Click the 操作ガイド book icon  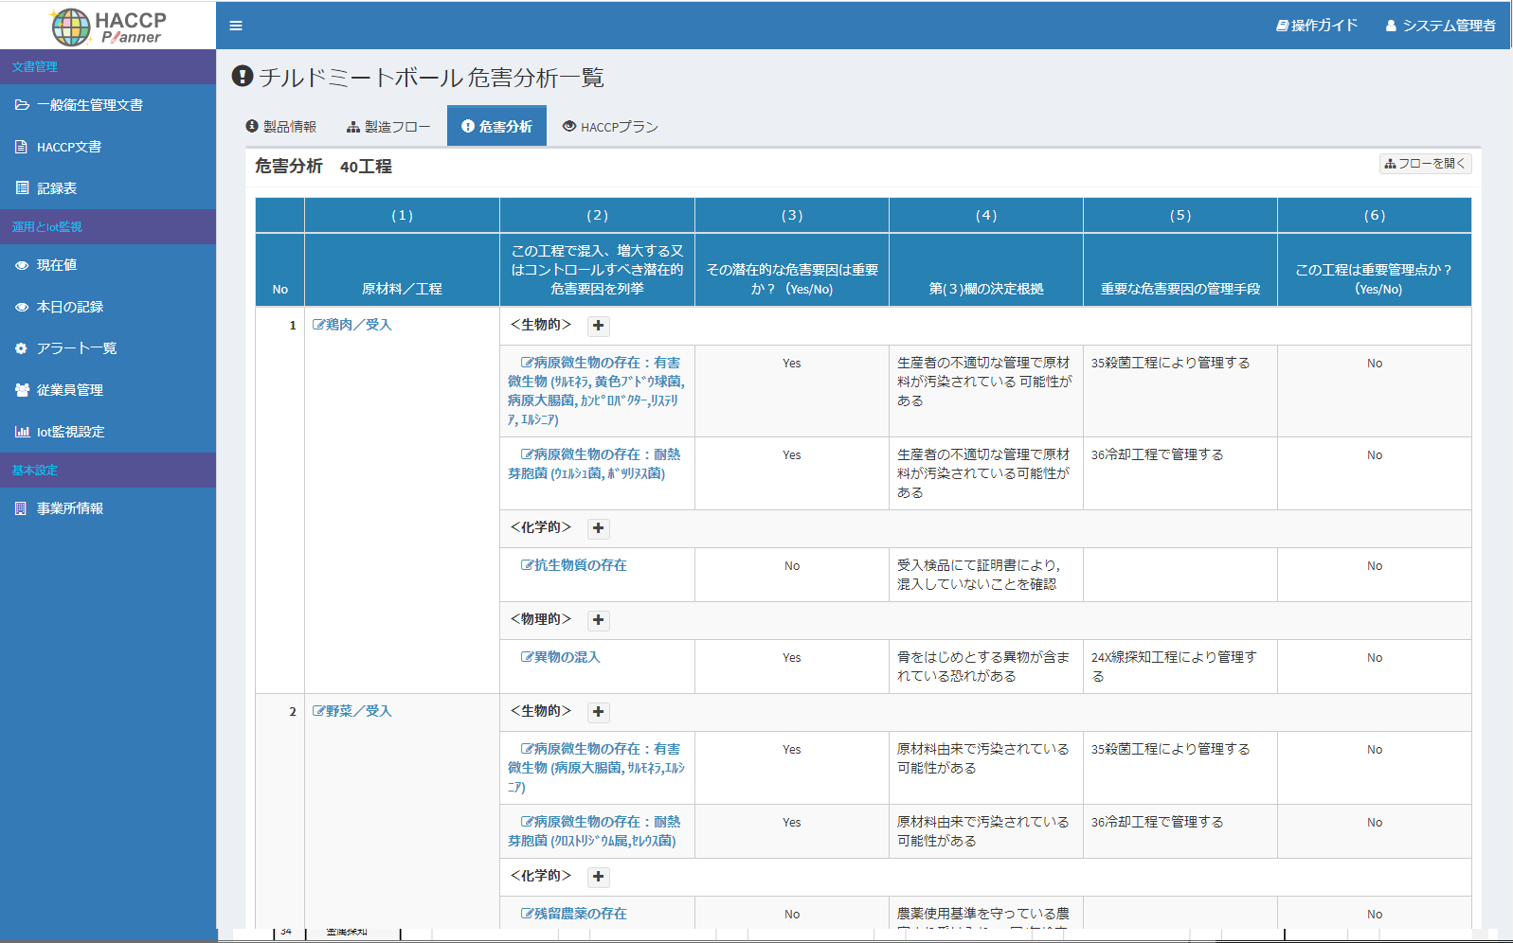1282,26
